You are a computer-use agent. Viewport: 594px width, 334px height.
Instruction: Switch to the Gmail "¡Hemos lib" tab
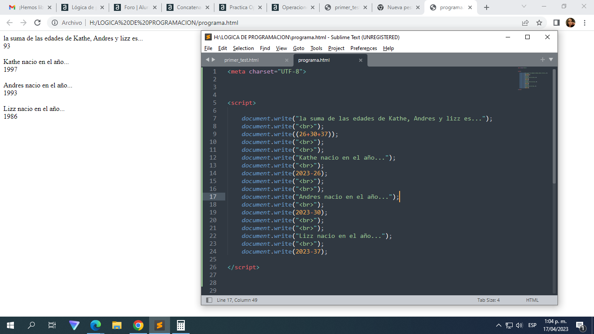point(30,7)
